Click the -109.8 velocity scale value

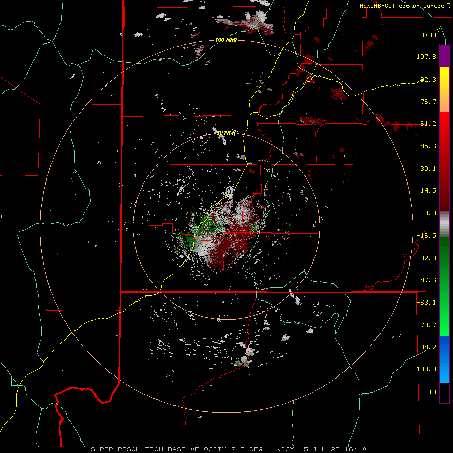[x=425, y=369]
